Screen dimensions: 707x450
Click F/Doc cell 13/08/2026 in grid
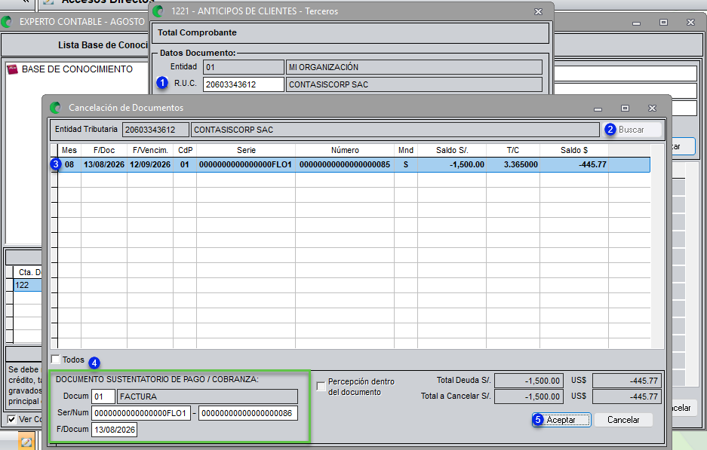click(104, 165)
